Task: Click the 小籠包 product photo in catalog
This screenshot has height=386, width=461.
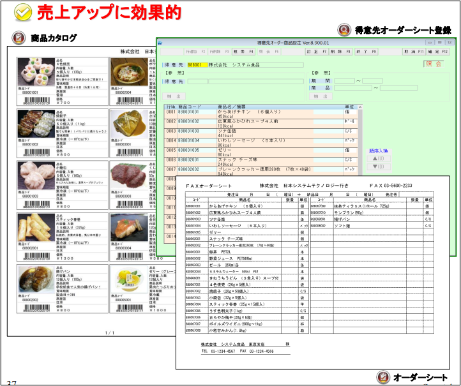Action: (x=36, y=175)
